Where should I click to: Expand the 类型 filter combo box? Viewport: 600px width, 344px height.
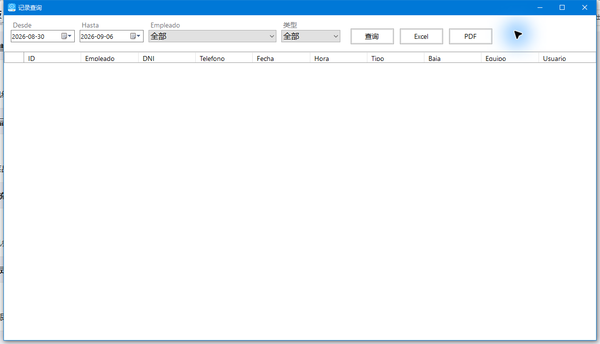point(311,36)
